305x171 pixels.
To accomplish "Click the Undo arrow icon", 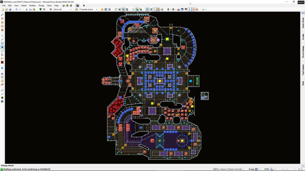I will click(16, 9).
